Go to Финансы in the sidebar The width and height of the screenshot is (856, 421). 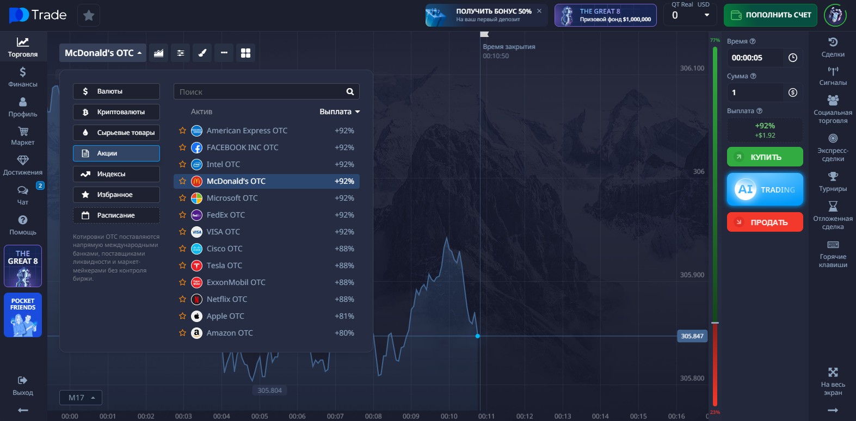pyautogui.click(x=23, y=77)
